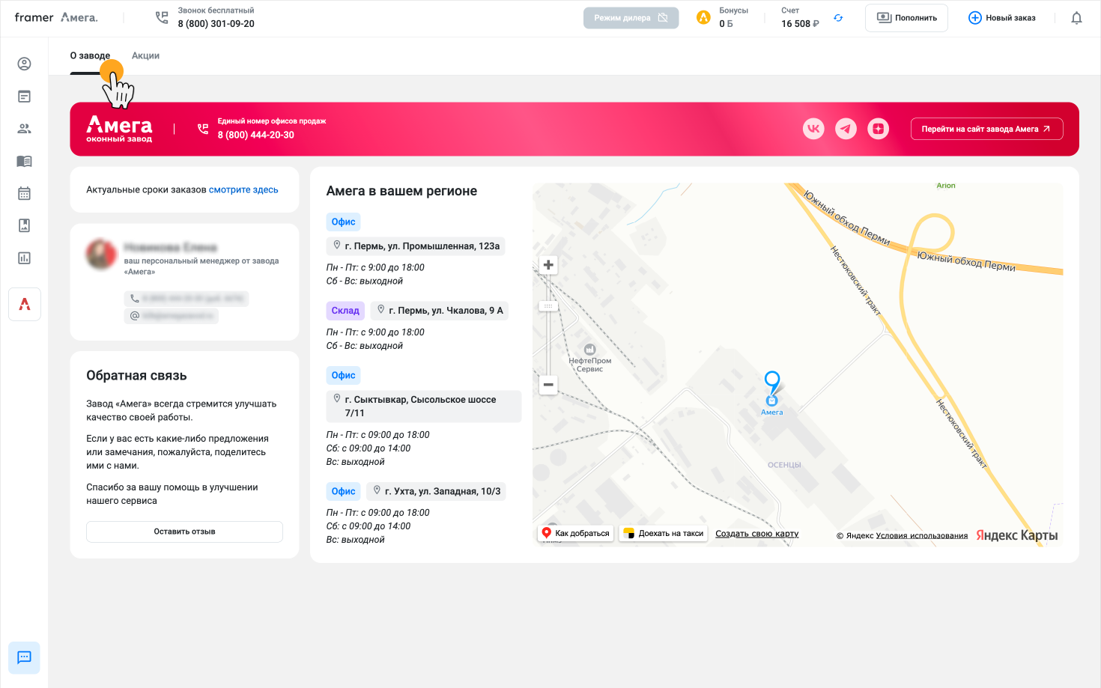Select the О заводе tab
The image size is (1101, 688).
90,55
